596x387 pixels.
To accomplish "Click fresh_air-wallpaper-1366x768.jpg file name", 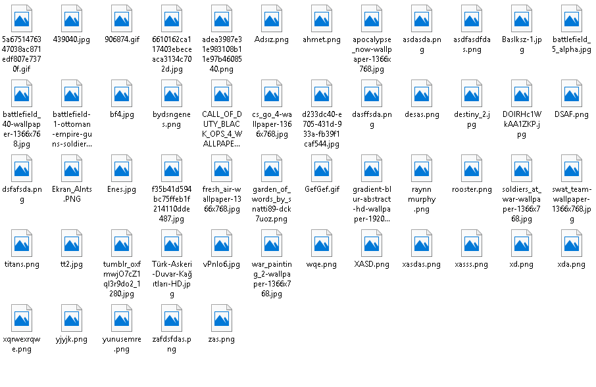I will click(x=222, y=198).
